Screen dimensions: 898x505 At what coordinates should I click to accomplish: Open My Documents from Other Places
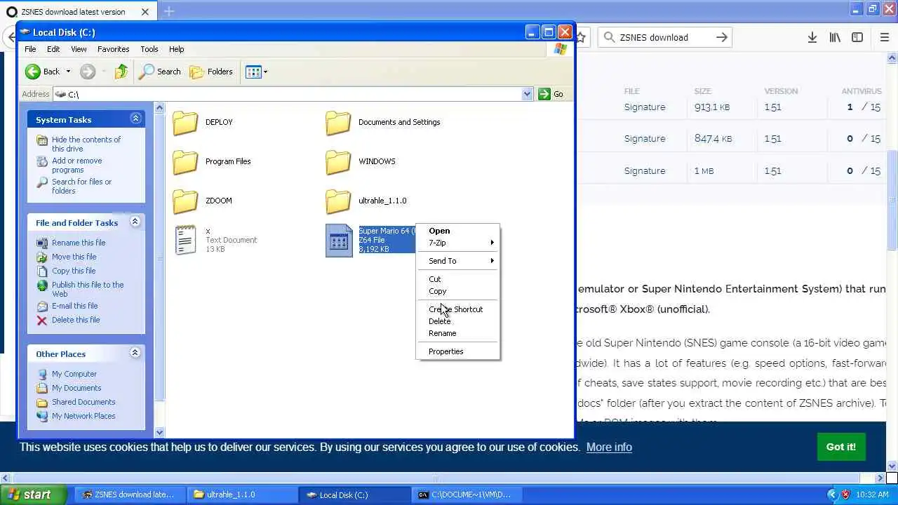76,388
